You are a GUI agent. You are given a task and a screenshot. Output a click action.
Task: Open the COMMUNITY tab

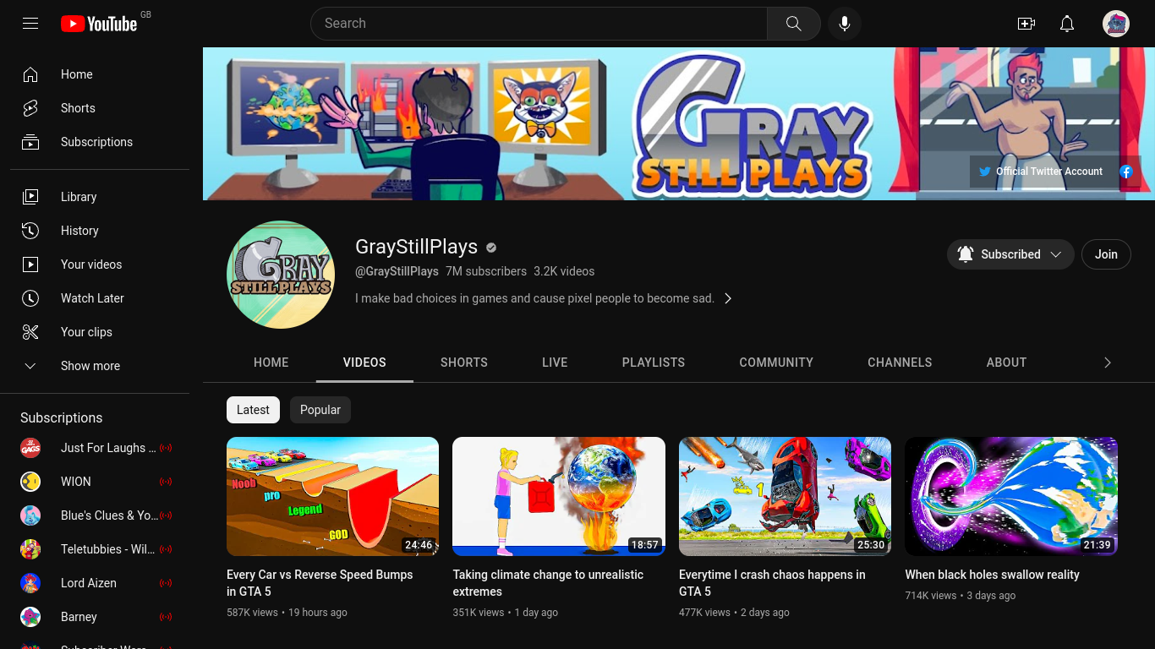tap(776, 363)
